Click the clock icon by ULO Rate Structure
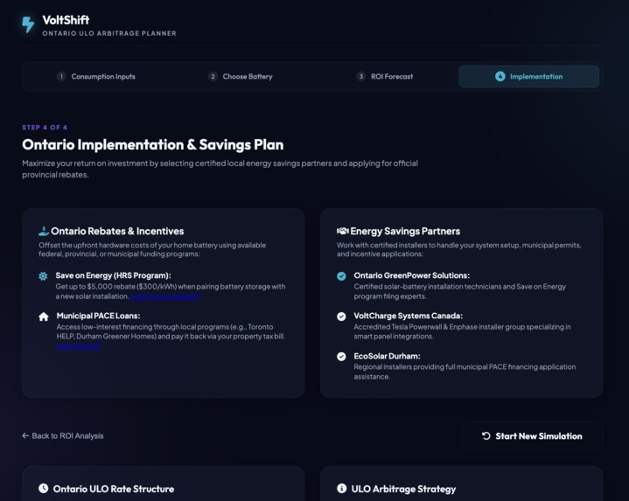Image resolution: width=629 pixels, height=501 pixels. (44, 488)
